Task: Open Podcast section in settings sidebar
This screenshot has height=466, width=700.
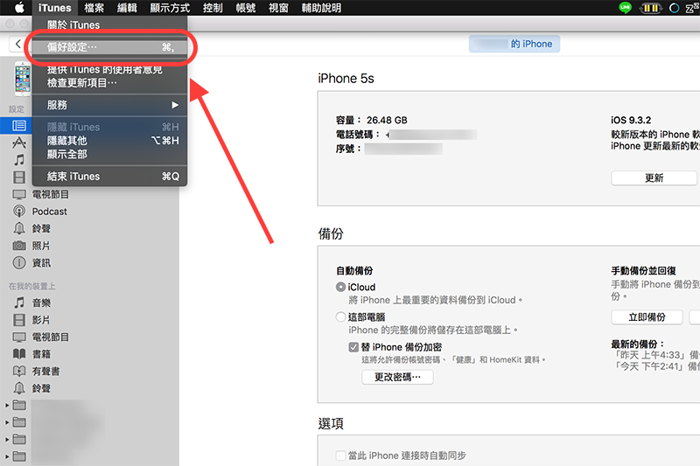Action: coord(49,212)
